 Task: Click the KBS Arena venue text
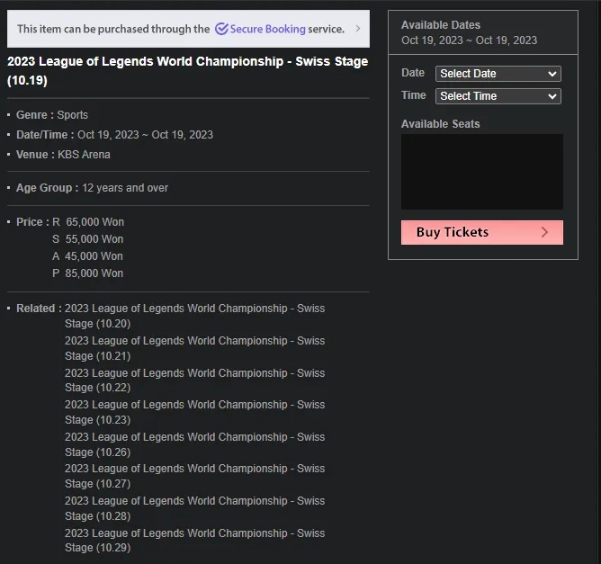(84, 155)
